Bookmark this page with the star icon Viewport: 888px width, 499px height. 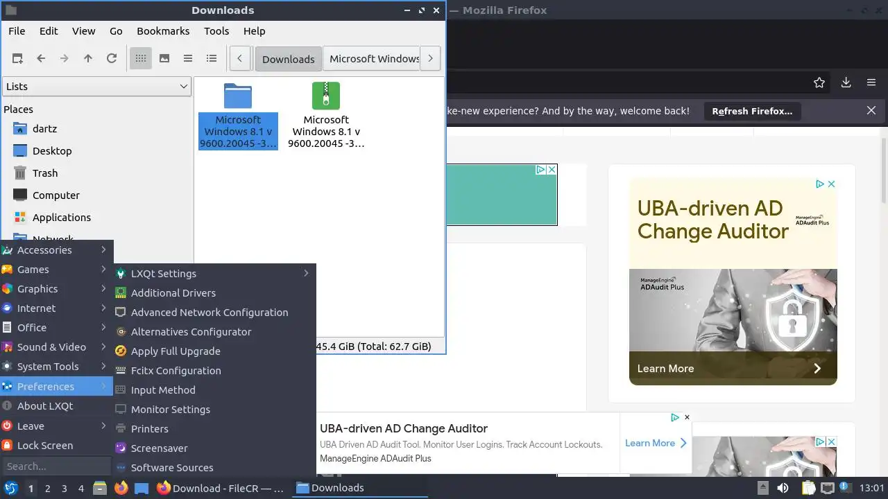[x=819, y=82]
